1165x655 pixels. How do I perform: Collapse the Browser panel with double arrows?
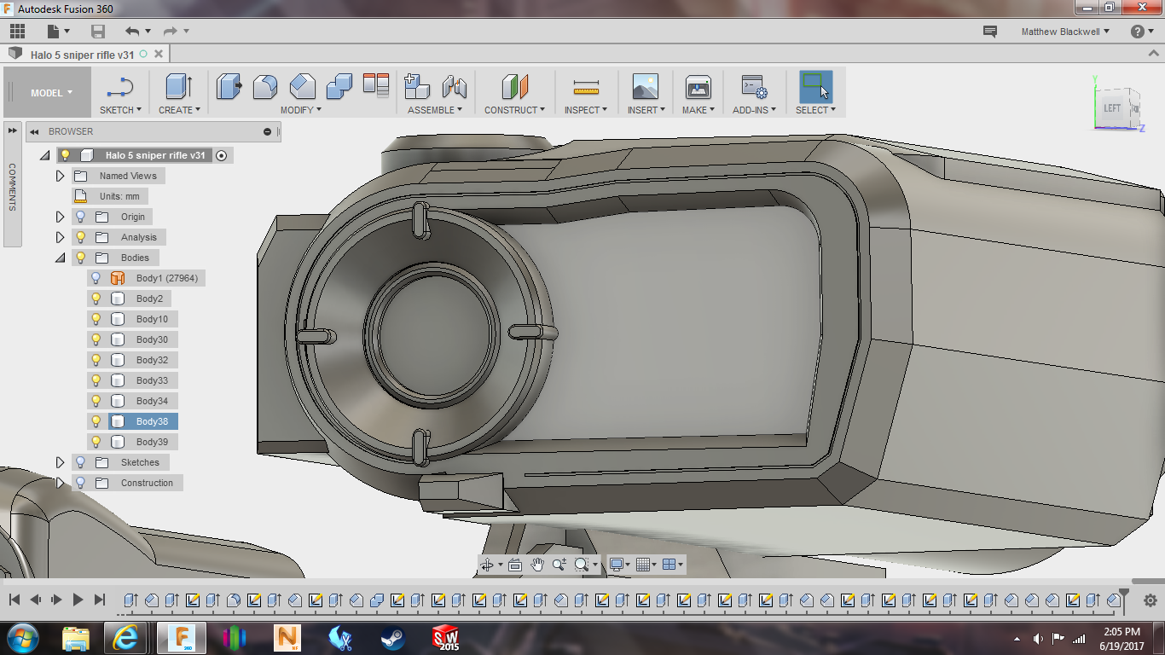click(35, 131)
